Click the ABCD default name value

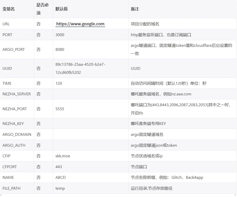(x=60, y=178)
